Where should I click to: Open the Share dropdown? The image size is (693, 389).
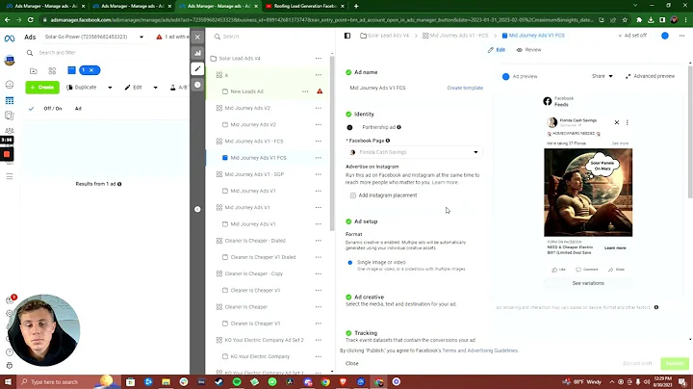602,76
